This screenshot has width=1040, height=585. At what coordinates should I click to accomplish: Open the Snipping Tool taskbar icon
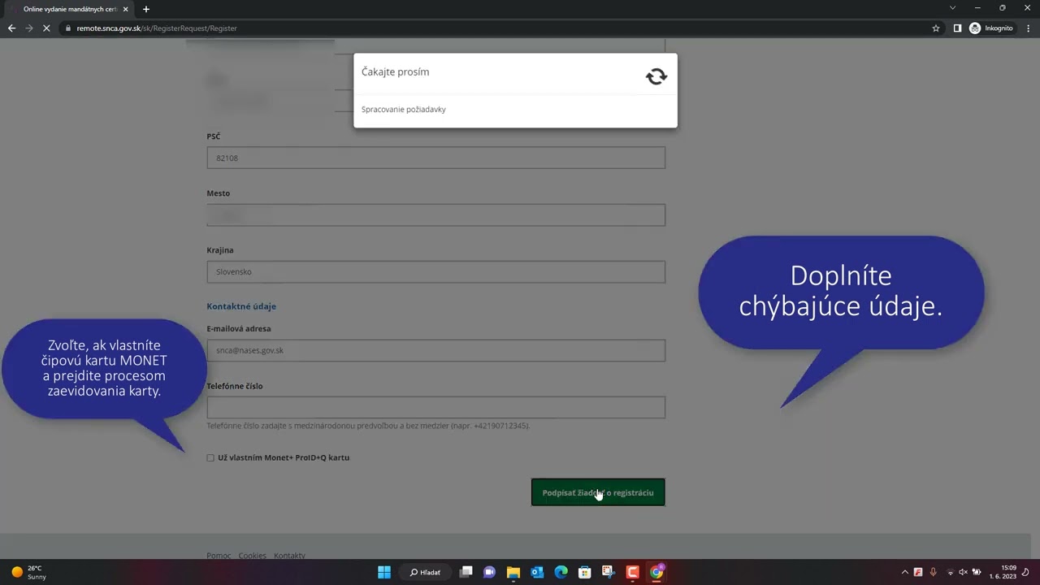(x=609, y=572)
